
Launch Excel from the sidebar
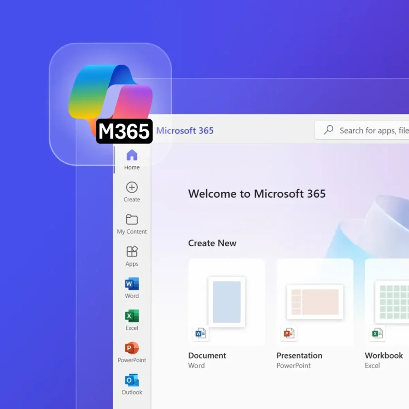click(132, 320)
